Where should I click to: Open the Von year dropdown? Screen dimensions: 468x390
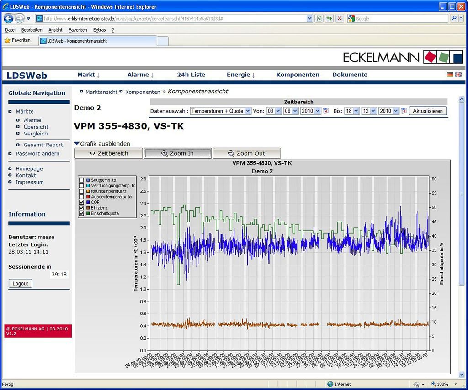(311, 111)
